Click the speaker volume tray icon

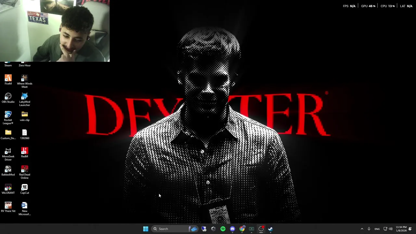(x=391, y=229)
